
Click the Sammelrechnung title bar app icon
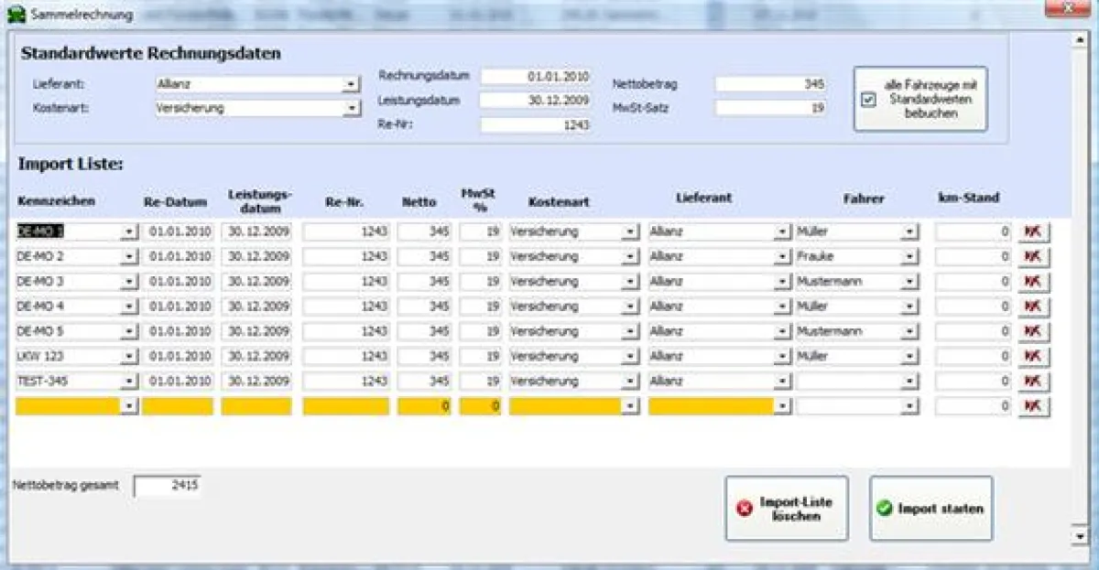16,15
